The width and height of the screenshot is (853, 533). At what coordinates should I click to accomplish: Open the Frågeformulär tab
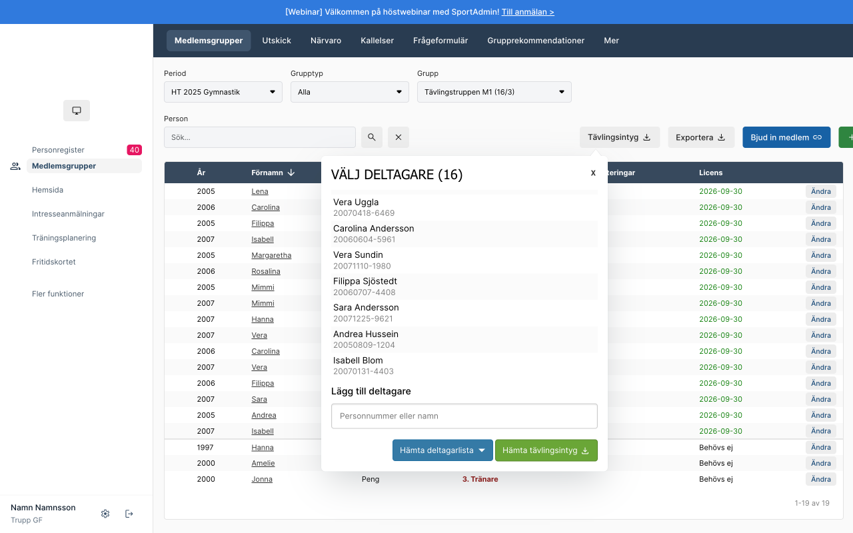pyautogui.click(x=440, y=41)
